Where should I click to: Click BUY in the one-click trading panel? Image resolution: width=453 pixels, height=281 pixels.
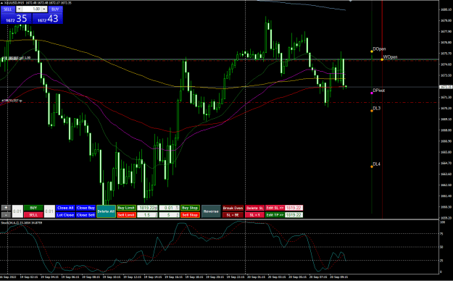[x=55, y=9]
